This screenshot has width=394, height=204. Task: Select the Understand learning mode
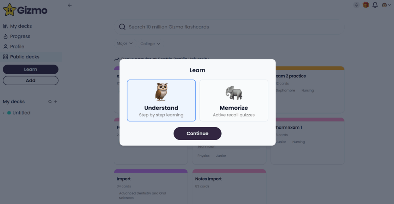[161, 101]
